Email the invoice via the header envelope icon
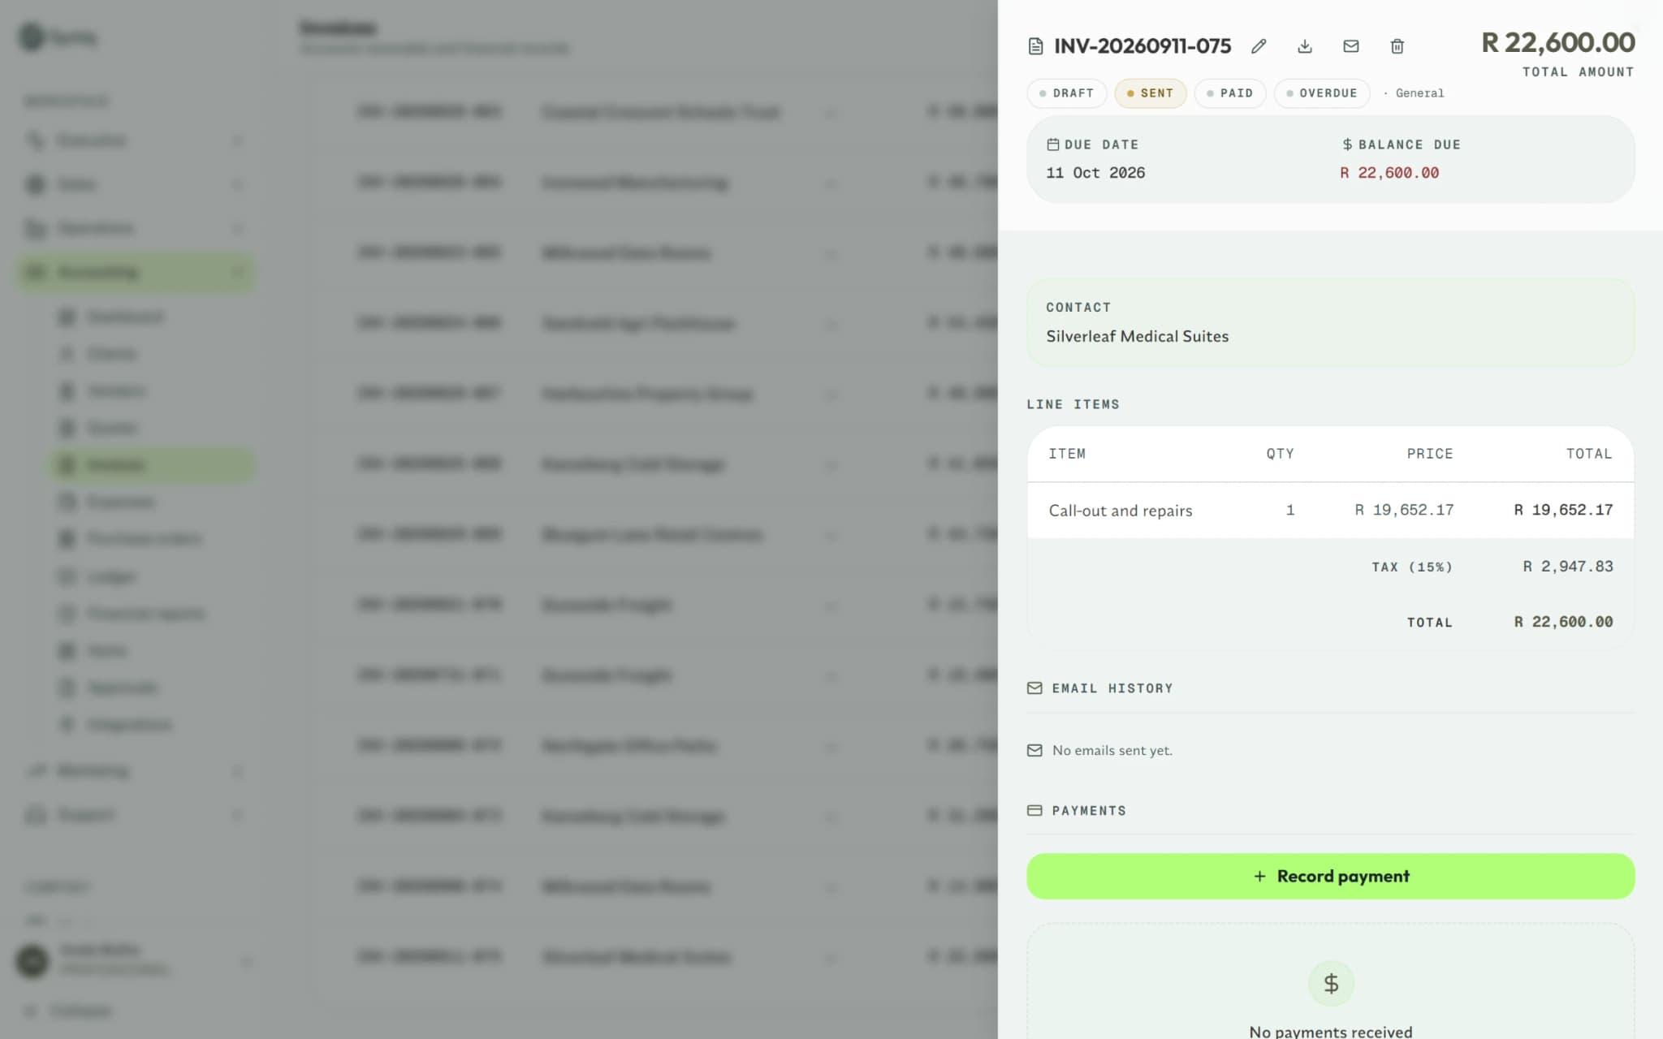This screenshot has height=1039, width=1663. click(1351, 46)
